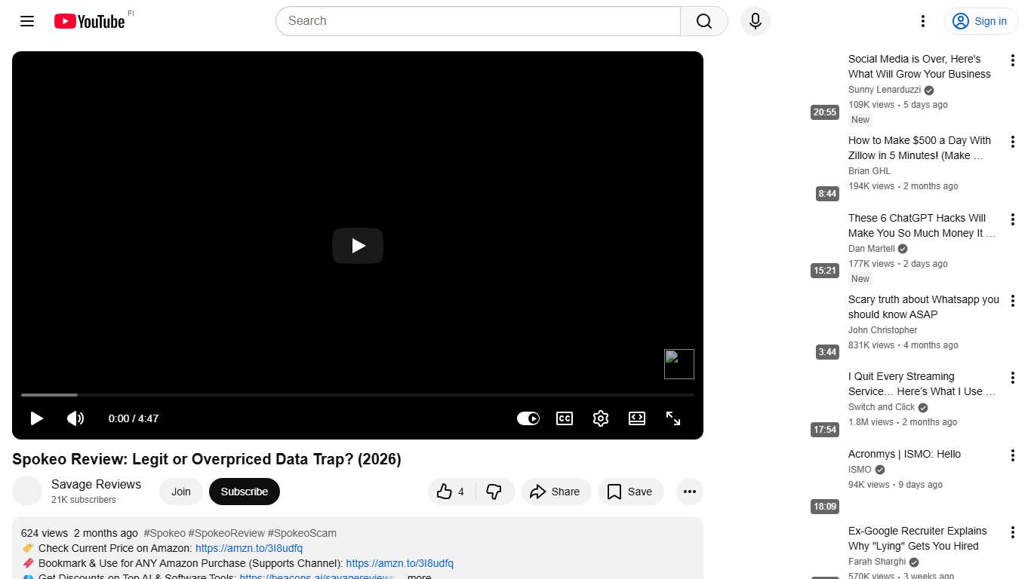The width and height of the screenshot is (1031, 579).
Task: Click the voice search microphone icon
Action: [755, 21]
